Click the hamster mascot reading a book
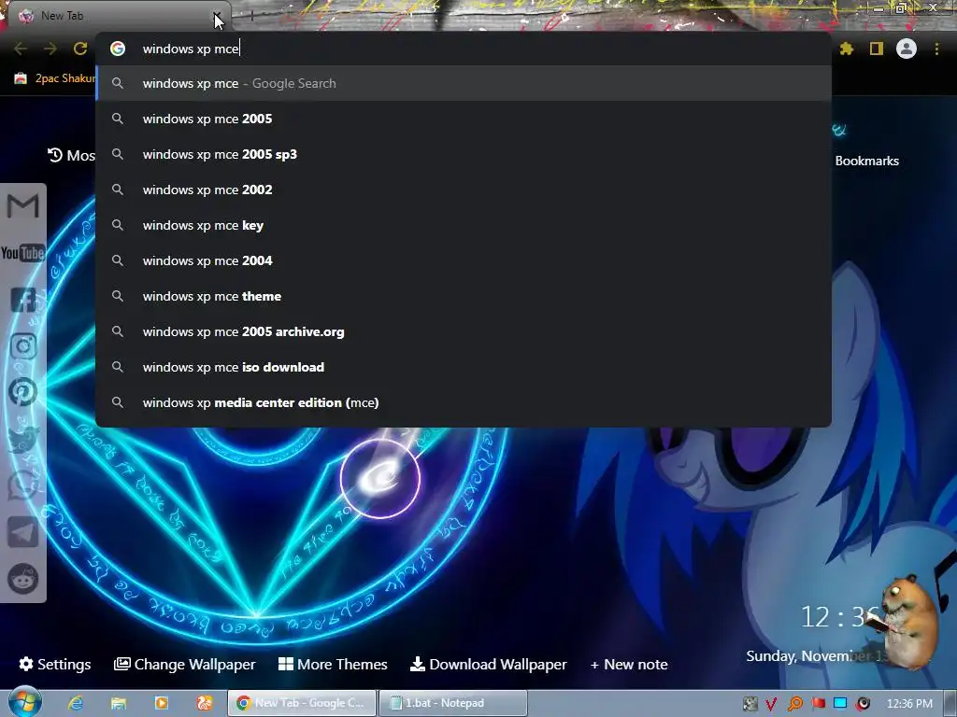The image size is (957, 717). click(x=904, y=622)
